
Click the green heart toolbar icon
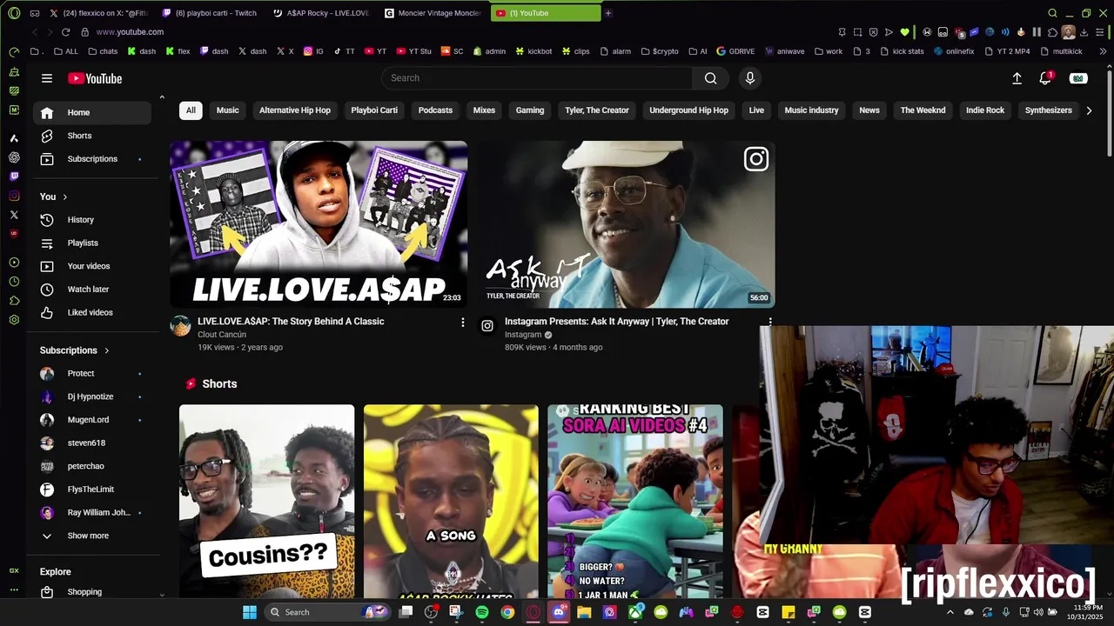(905, 32)
